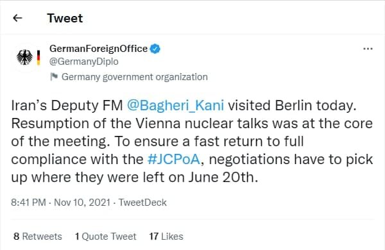The height and width of the screenshot is (250, 385).
Task: Open the @Bagheri_Kani mention
Action: tap(175, 106)
